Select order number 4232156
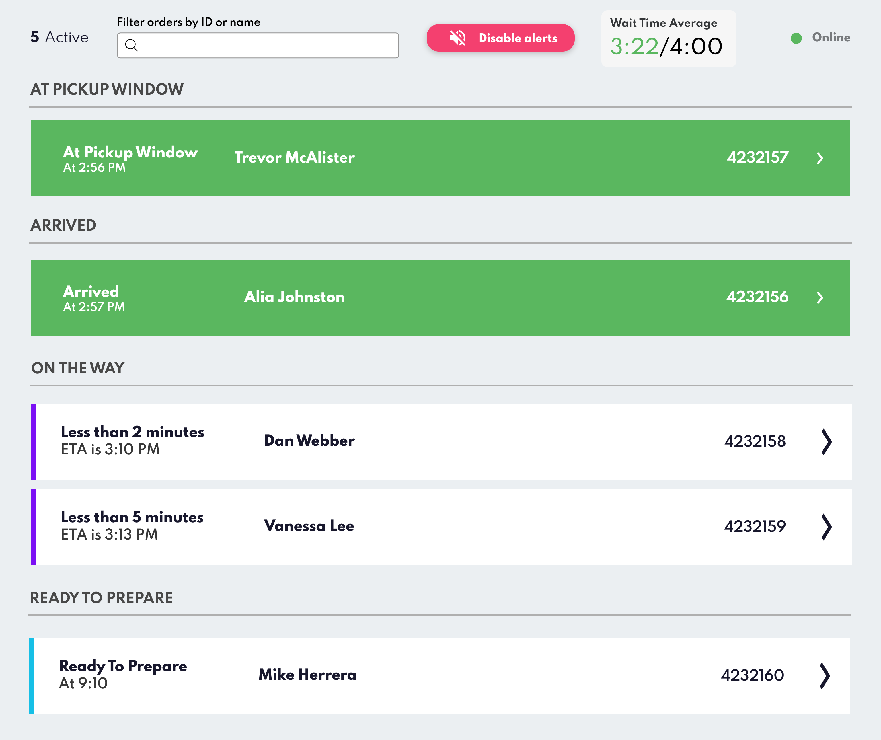Viewport: 881px width, 740px height. point(757,297)
